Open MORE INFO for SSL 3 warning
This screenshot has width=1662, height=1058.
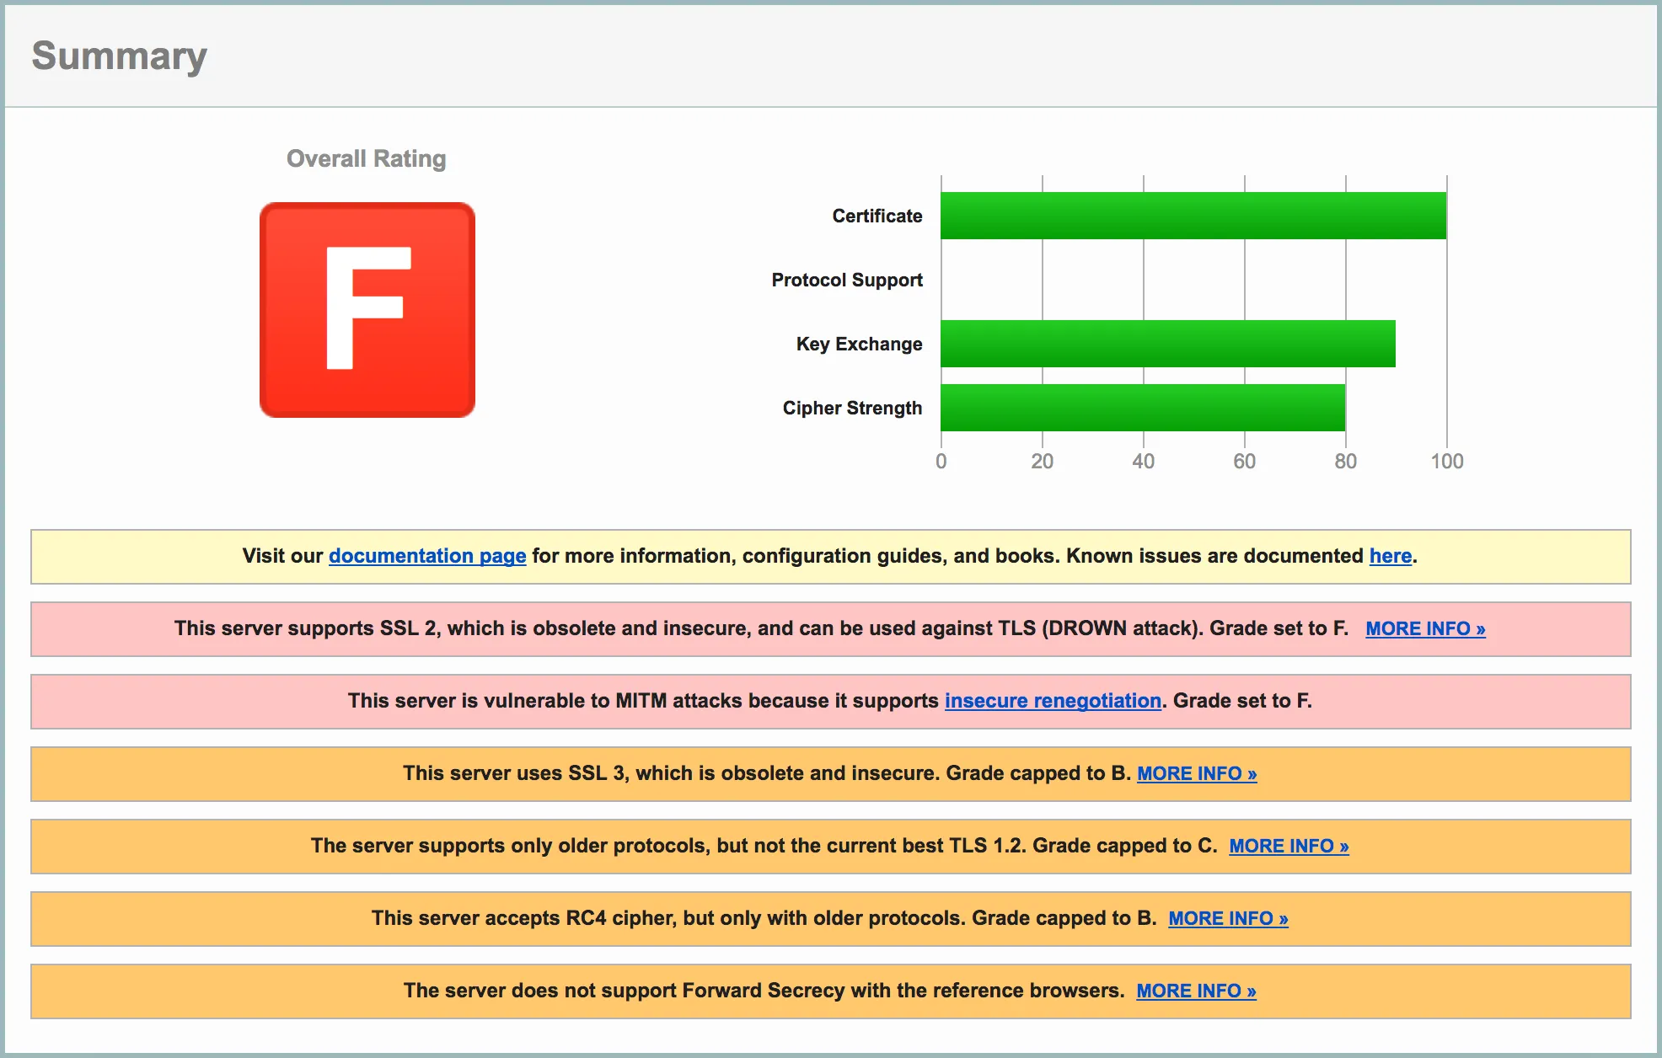(x=1197, y=773)
